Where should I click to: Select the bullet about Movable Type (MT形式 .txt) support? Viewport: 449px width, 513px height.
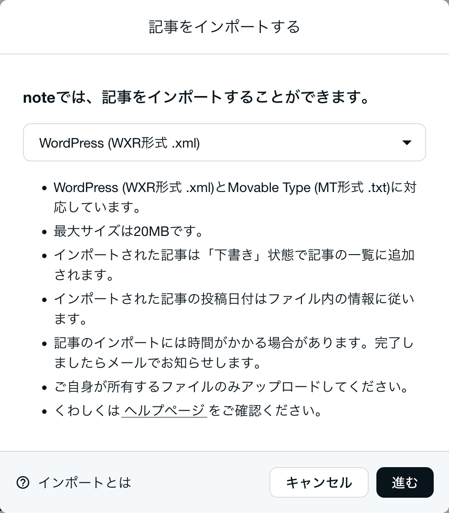point(235,197)
